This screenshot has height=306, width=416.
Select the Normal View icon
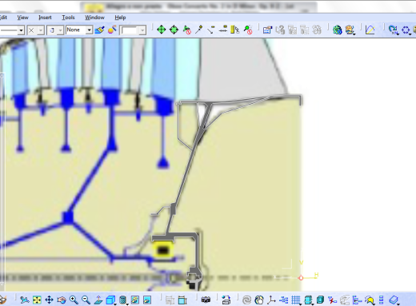click(x=98, y=300)
